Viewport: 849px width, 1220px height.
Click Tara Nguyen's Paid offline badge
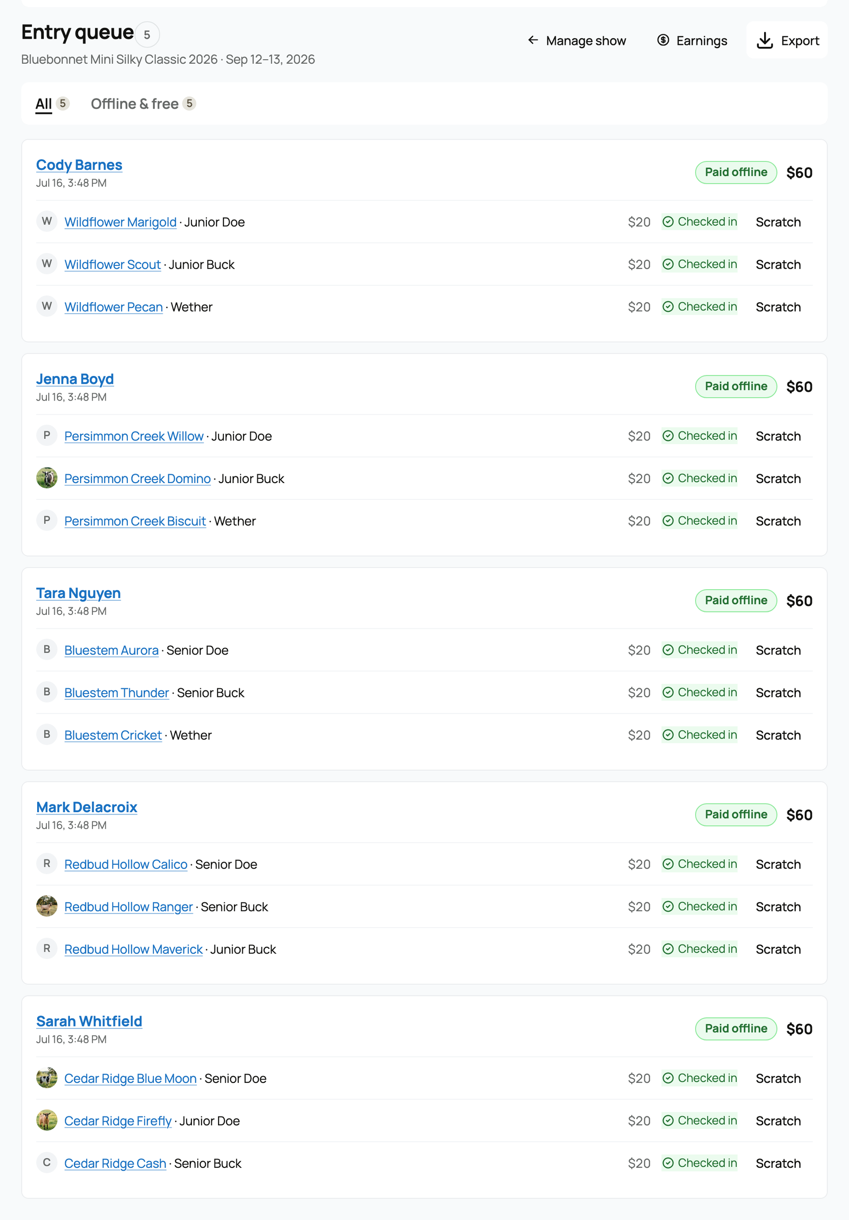[x=736, y=600]
